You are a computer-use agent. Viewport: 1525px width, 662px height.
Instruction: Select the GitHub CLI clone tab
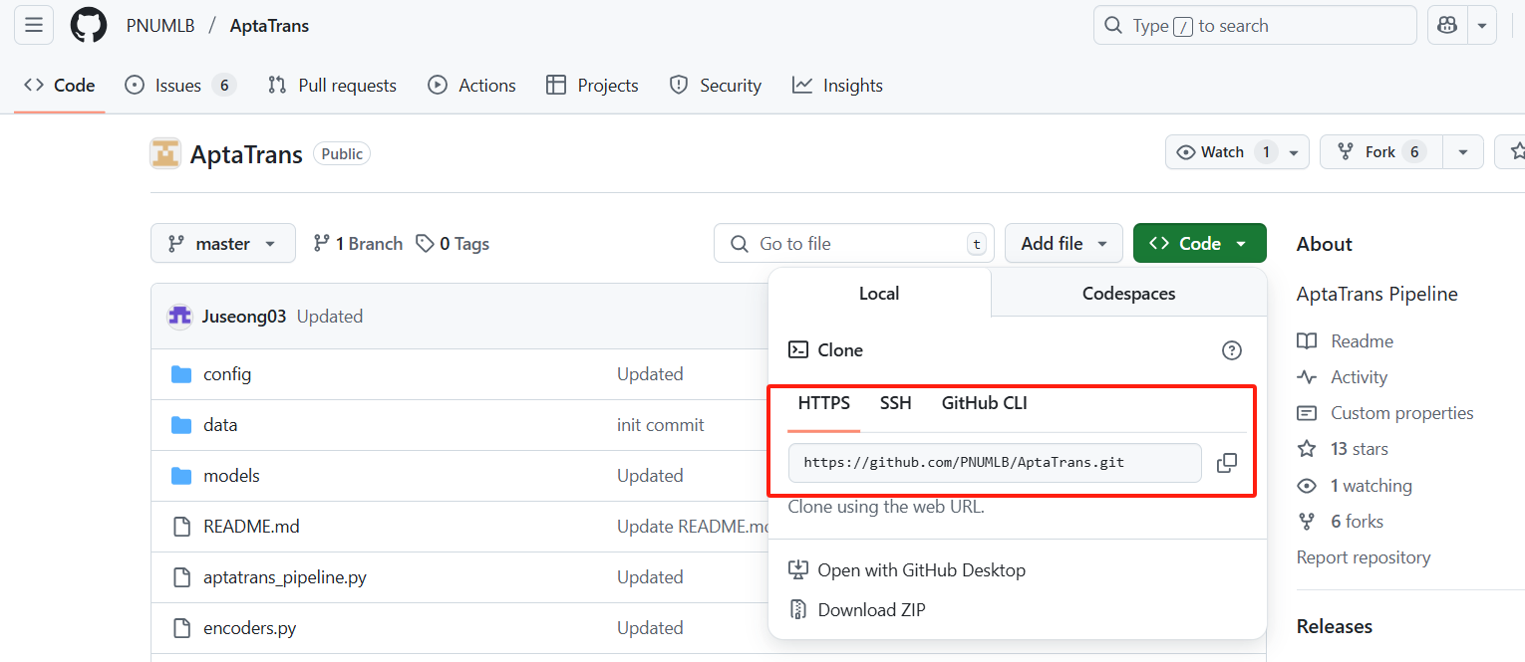pyautogui.click(x=984, y=403)
